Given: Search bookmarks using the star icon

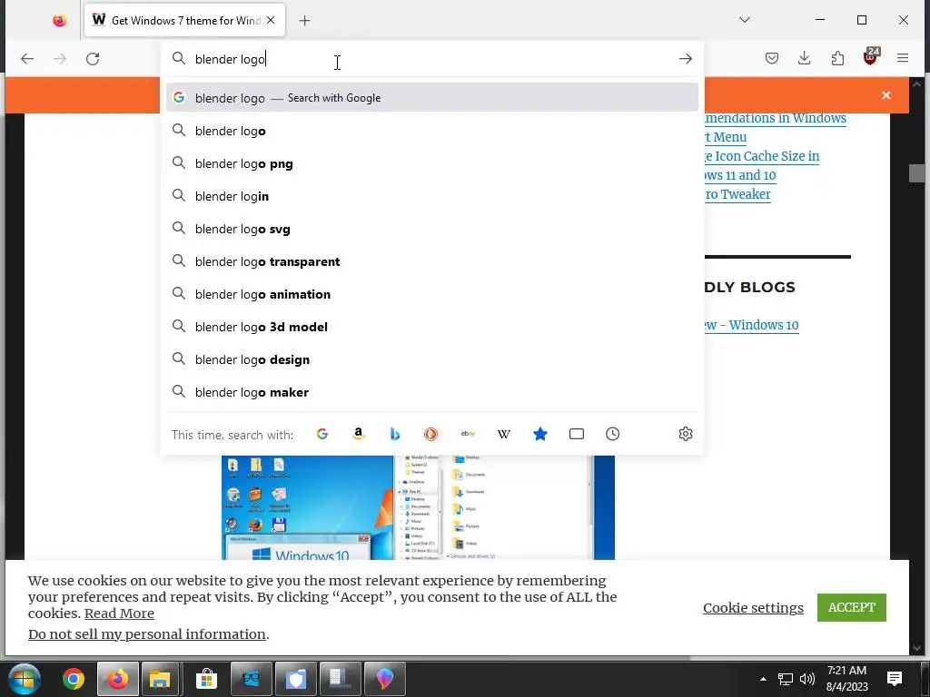Looking at the screenshot, I should coord(539,434).
